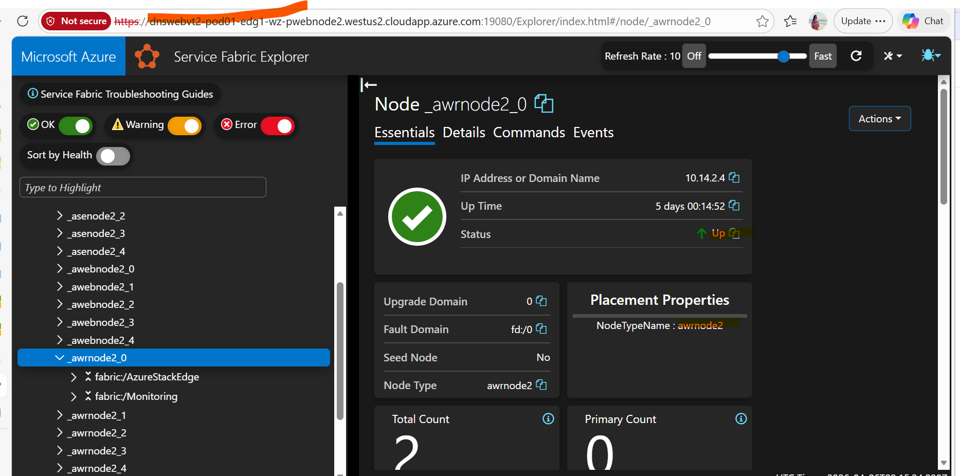Collapse the left tree panel
The image size is (960, 476).
pos(369,85)
